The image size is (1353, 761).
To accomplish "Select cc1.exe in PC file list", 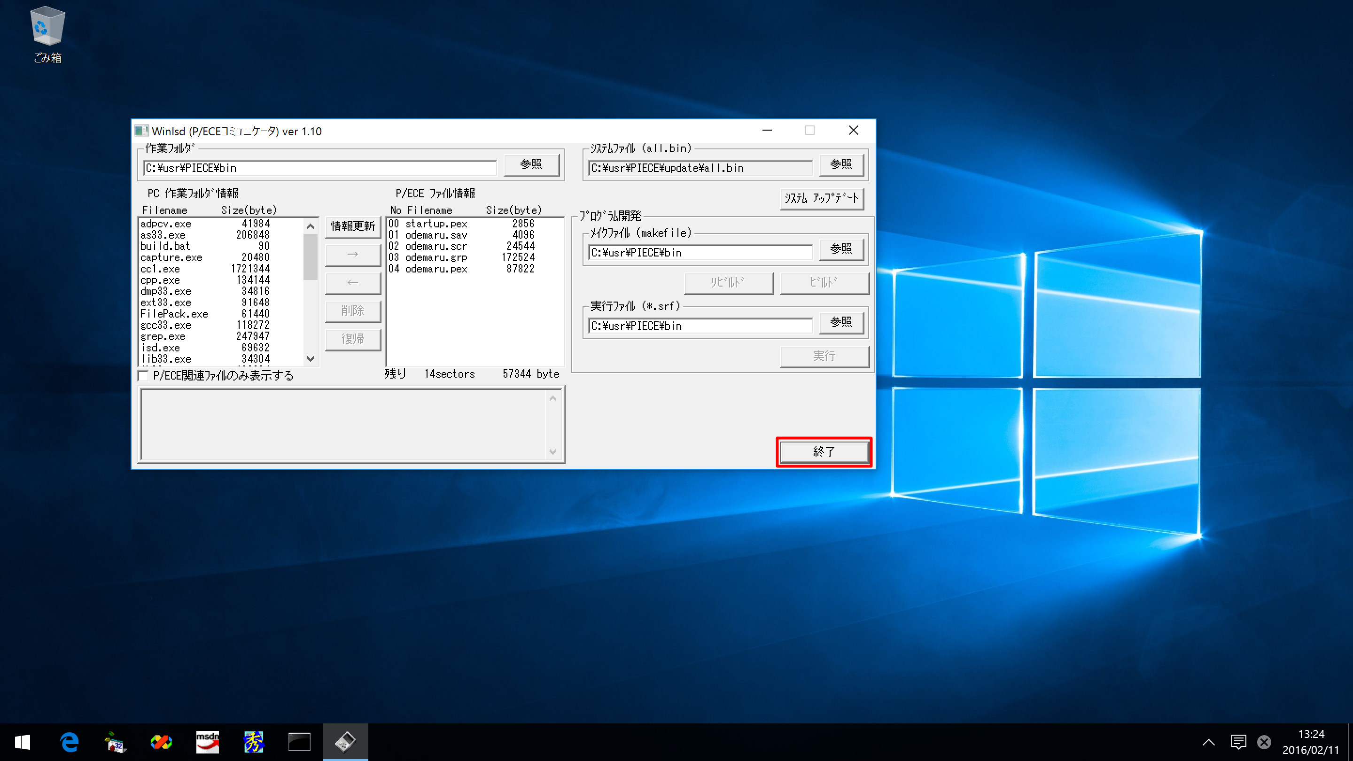I will tap(221, 269).
